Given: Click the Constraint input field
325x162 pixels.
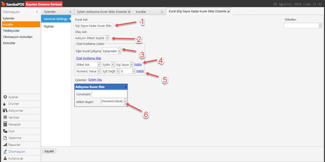Looking at the screenshot, I should point(109,94).
